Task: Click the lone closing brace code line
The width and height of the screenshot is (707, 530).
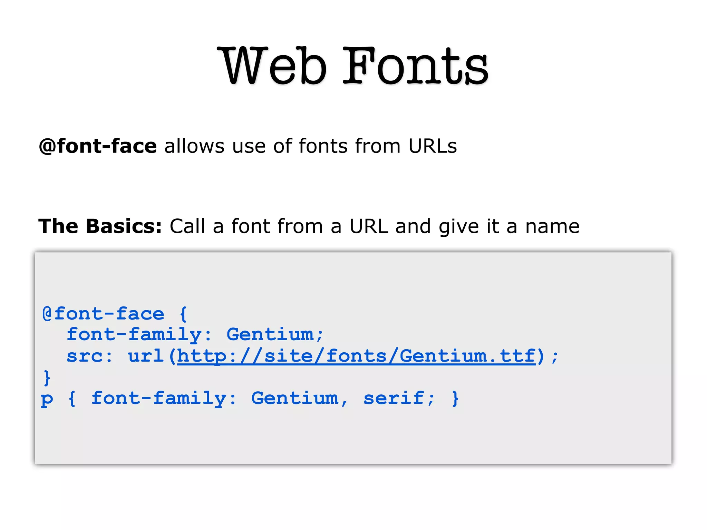Action: tap(47, 377)
